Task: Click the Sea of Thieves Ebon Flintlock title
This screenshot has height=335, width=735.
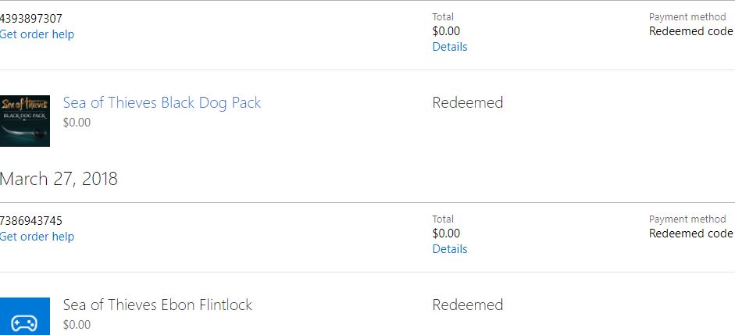Action: [158, 305]
